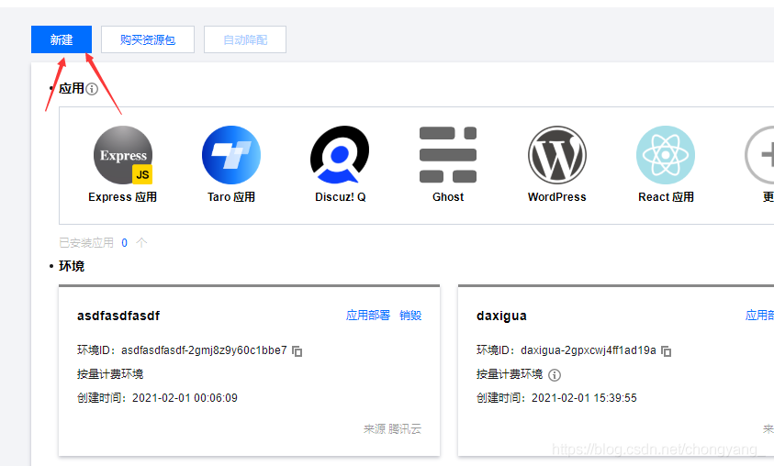Select text 创建时间：2021-02-01 00:06:09

pyautogui.click(x=157, y=398)
